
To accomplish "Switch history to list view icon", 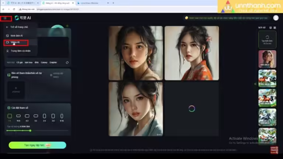I will click(270, 28).
